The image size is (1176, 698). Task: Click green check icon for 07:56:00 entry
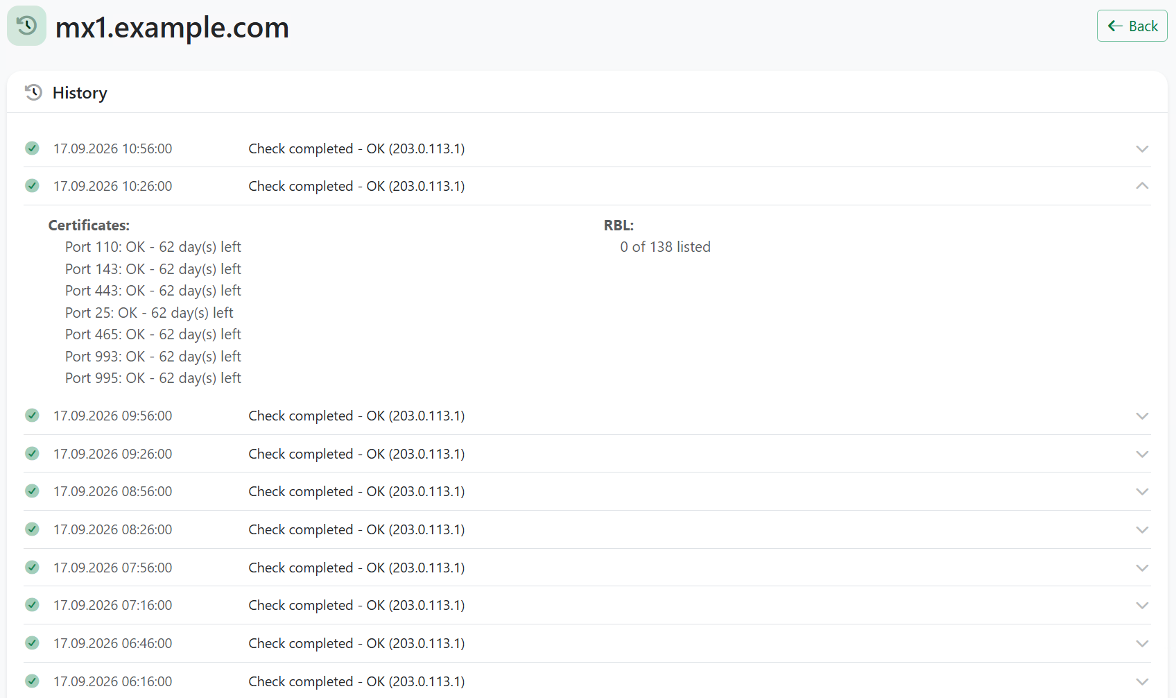32,567
